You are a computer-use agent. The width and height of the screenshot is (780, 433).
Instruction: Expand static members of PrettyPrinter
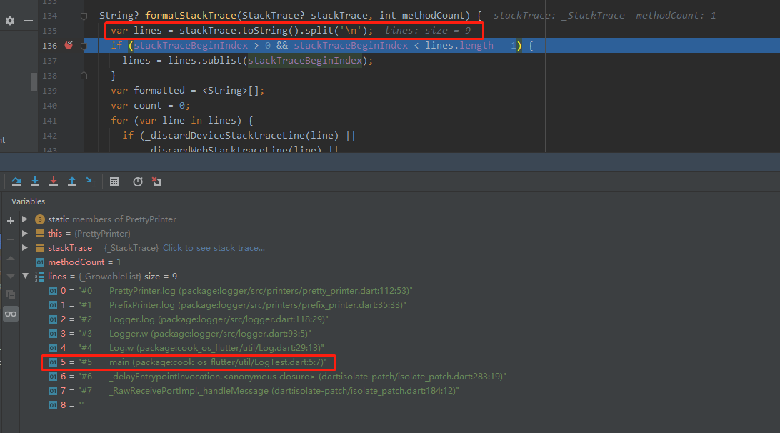pos(25,219)
